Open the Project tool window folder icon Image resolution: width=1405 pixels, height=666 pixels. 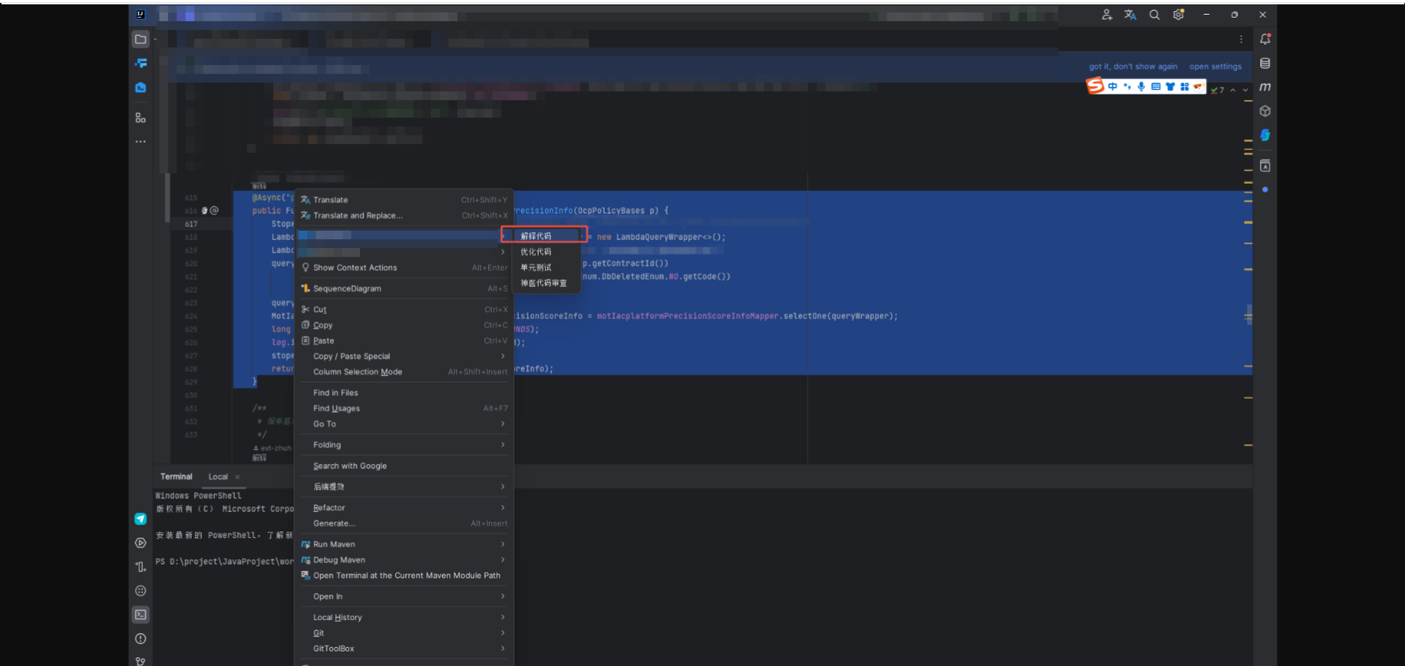click(x=140, y=40)
